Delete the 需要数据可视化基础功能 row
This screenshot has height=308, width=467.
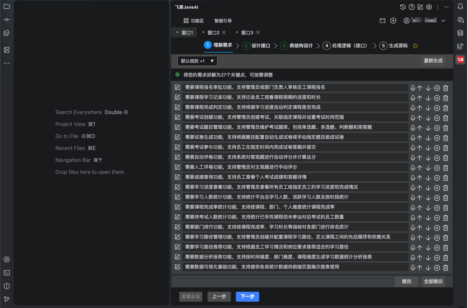tap(445, 268)
